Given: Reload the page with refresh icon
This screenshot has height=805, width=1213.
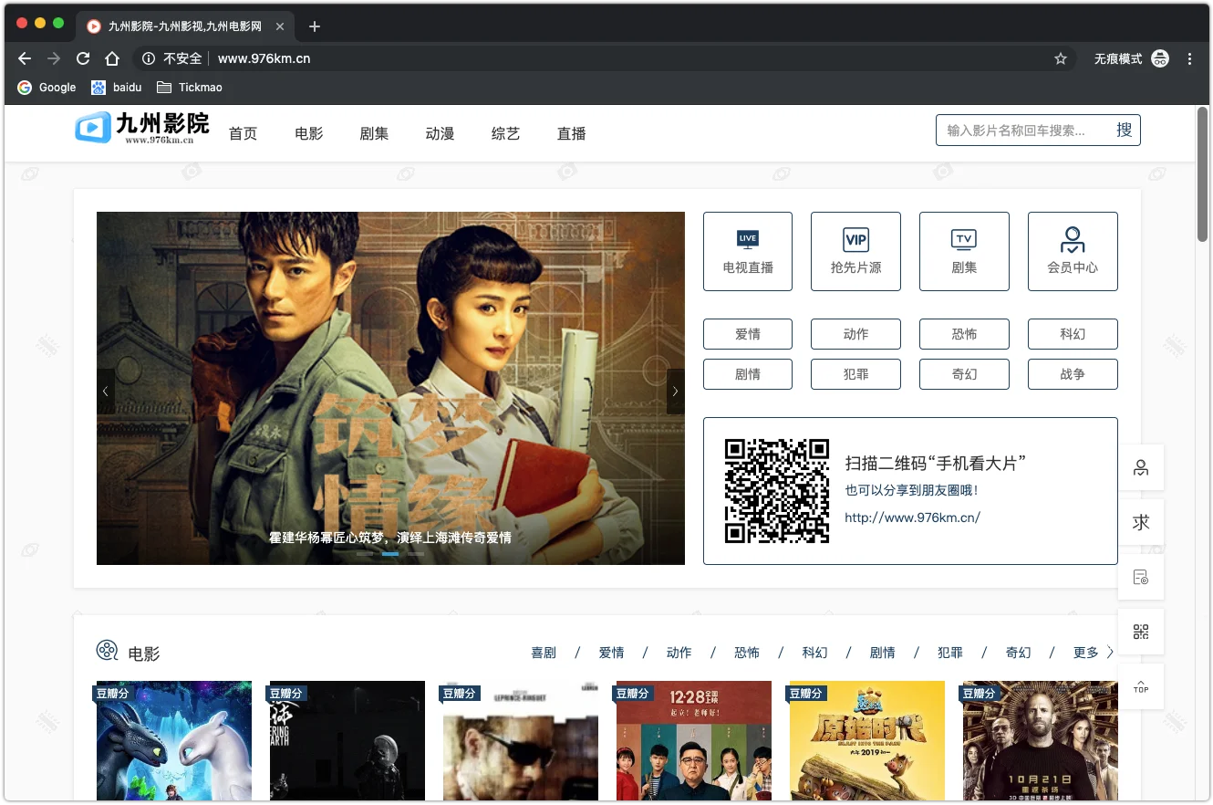Looking at the screenshot, I should coord(83,58).
